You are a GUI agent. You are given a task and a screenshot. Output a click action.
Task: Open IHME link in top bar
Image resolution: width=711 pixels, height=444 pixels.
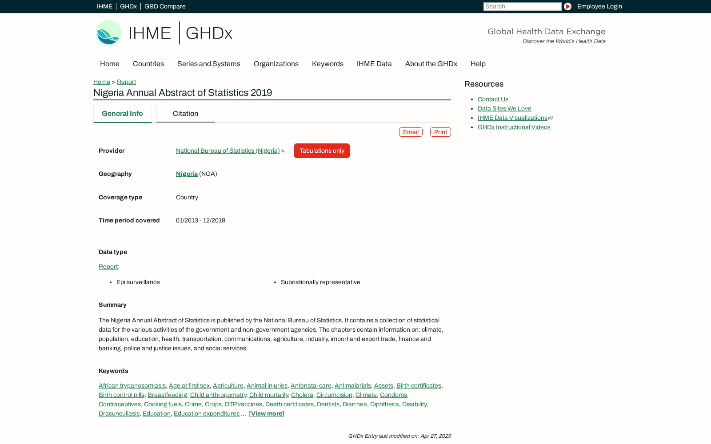pyautogui.click(x=104, y=6)
